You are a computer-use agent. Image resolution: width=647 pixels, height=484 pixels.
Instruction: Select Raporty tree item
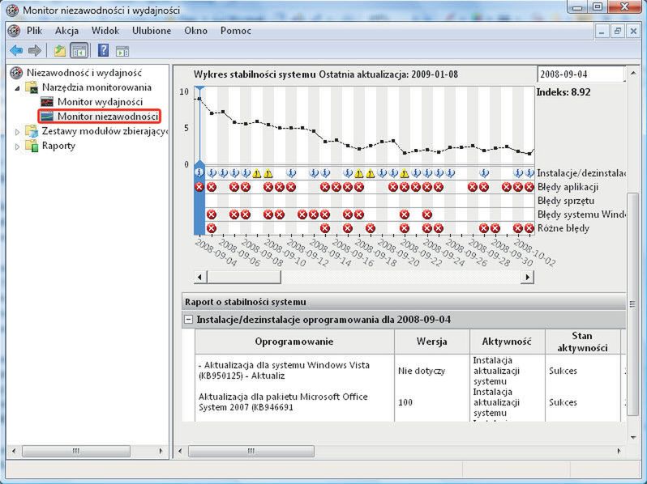pyautogui.click(x=58, y=146)
